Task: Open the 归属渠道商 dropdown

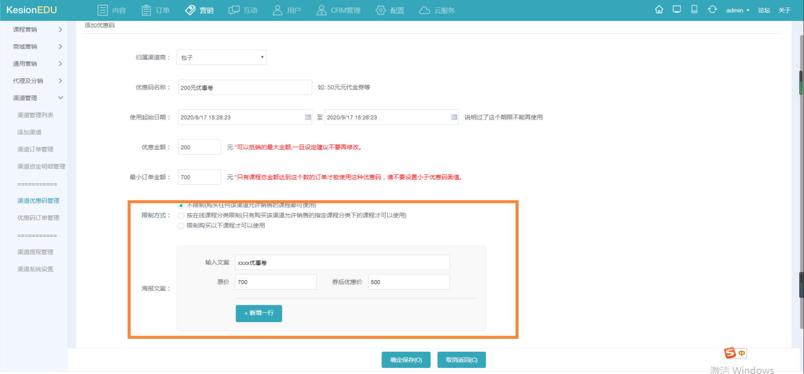Action: pos(221,57)
